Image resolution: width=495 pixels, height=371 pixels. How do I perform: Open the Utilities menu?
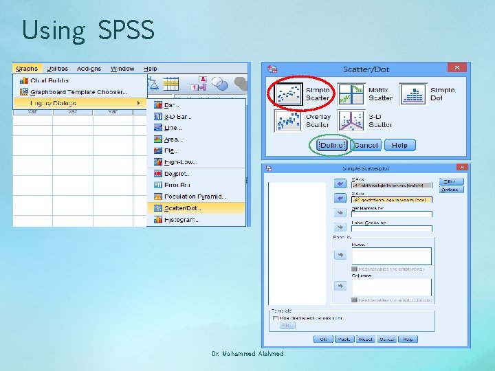pos(57,69)
